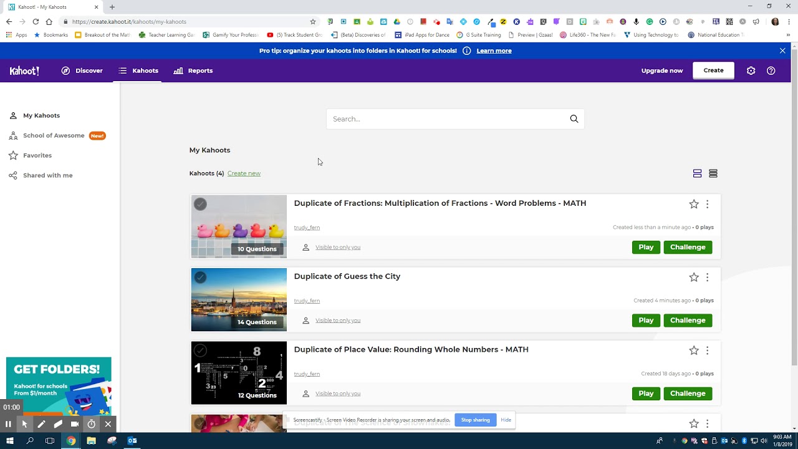Favorite the Fractions kahoot with star

tap(694, 204)
